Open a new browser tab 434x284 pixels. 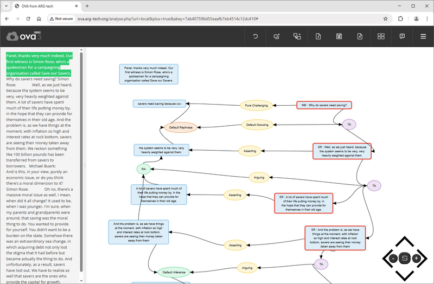[x=87, y=6]
